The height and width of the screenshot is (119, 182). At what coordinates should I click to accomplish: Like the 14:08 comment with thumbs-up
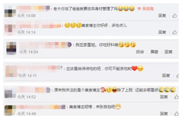pos(174,16)
